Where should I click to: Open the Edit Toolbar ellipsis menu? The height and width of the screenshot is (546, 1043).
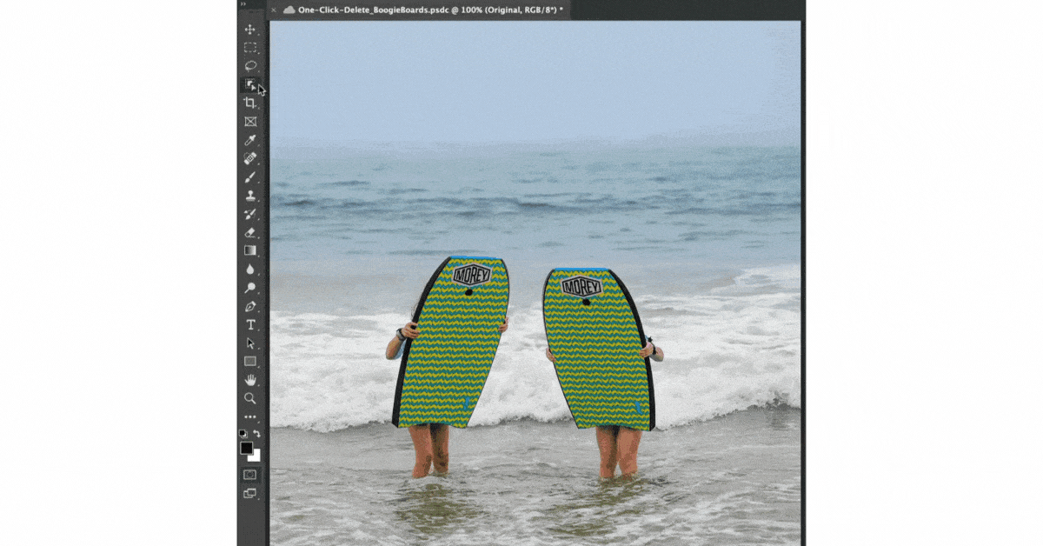(249, 416)
